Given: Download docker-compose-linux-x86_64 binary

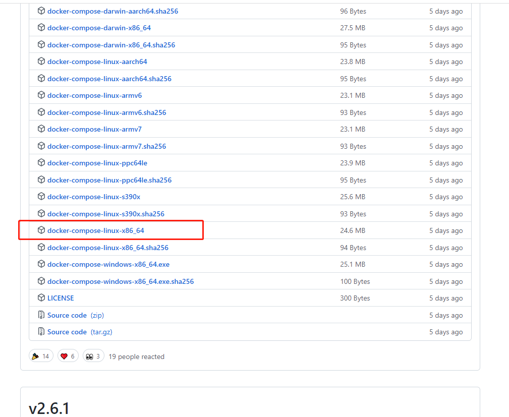Looking at the screenshot, I should click(96, 230).
